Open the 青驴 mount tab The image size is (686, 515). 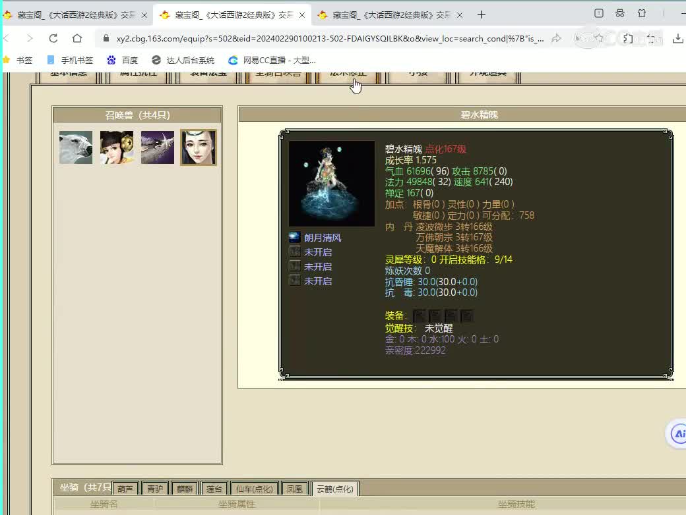tap(155, 489)
